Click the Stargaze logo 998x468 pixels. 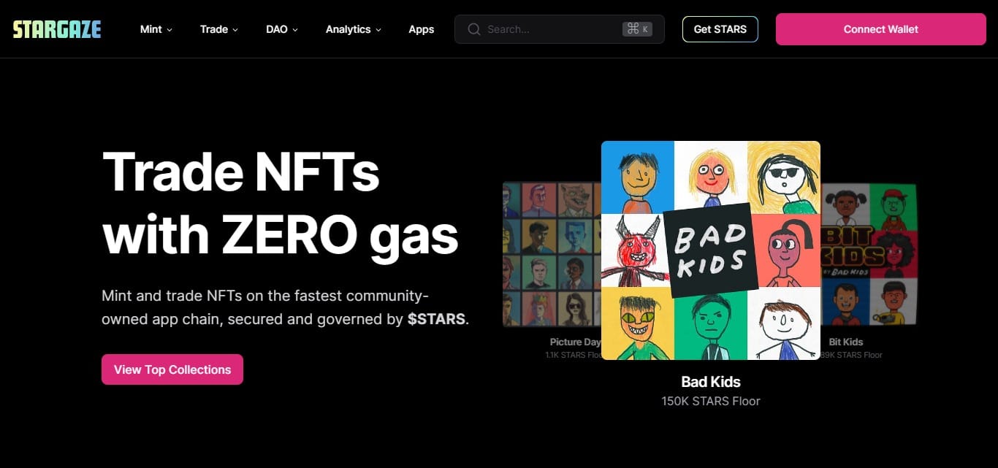57,29
